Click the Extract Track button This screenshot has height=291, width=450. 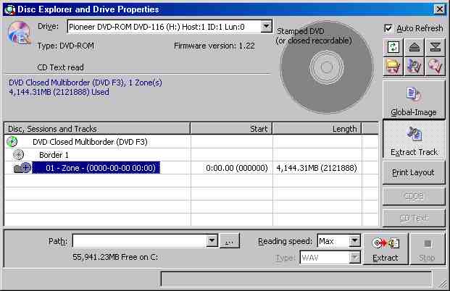coord(413,139)
